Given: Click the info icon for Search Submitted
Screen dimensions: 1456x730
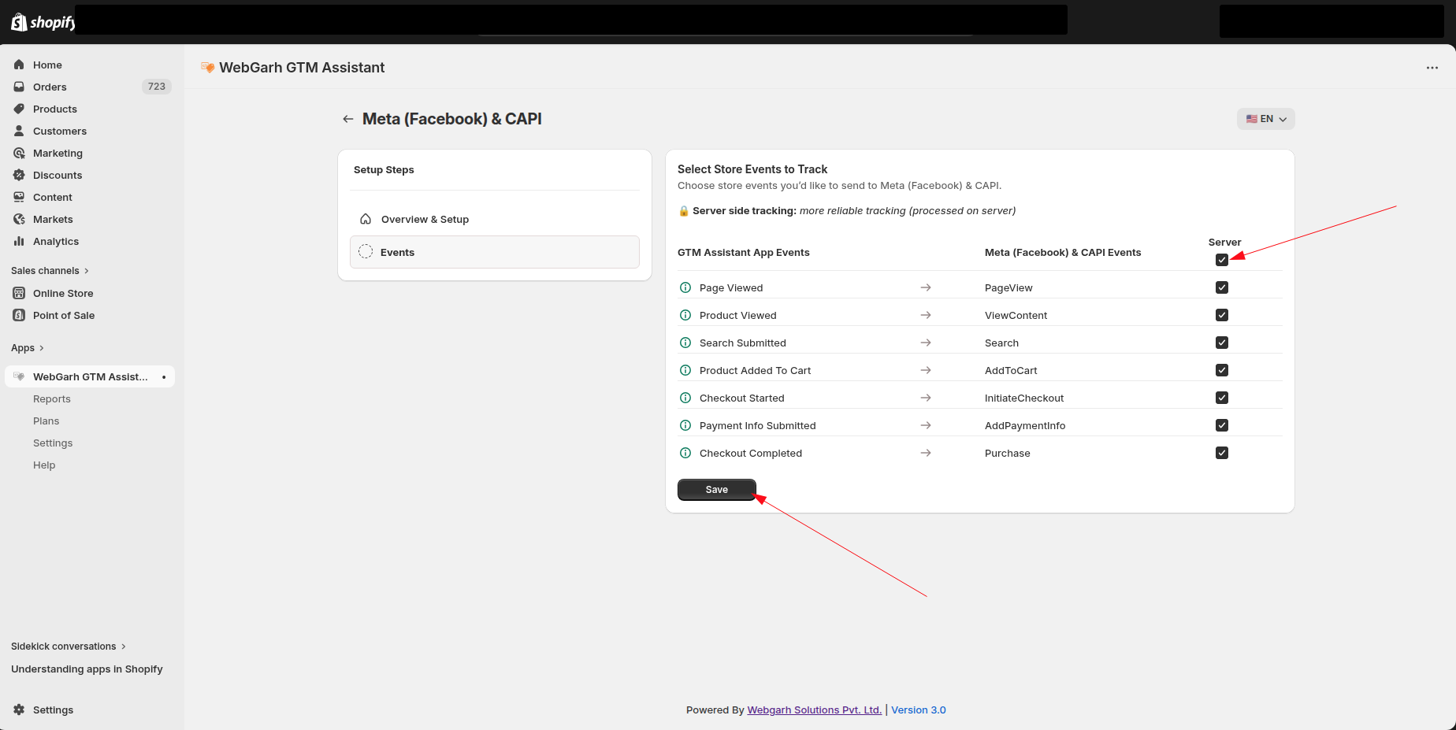Looking at the screenshot, I should point(685,343).
